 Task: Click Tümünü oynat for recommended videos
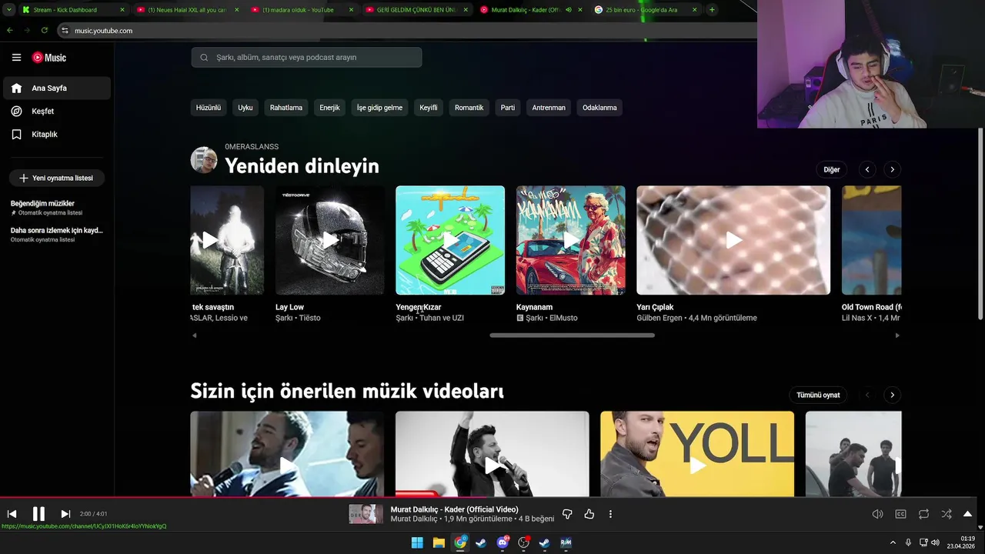pos(818,395)
